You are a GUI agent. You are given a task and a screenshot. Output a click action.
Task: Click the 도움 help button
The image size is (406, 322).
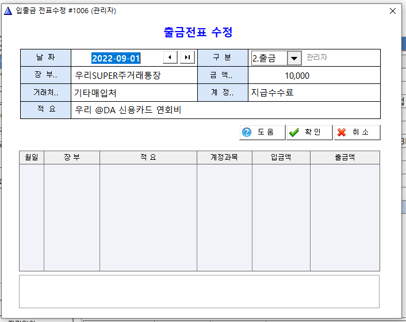tap(262, 132)
